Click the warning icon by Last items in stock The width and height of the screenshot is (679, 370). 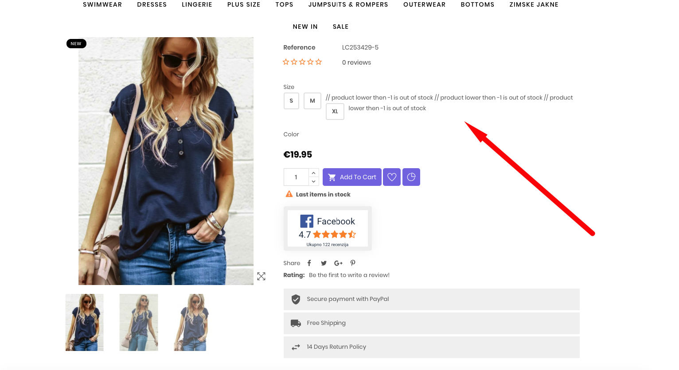click(x=289, y=194)
